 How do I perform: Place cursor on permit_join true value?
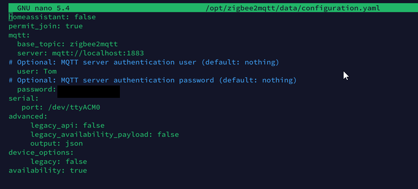(74, 26)
